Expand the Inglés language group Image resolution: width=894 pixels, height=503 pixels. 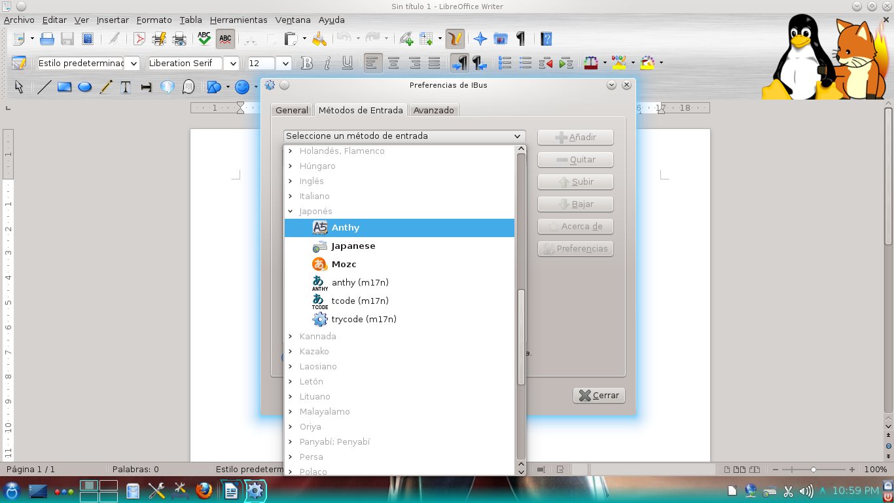pos(291,181)
